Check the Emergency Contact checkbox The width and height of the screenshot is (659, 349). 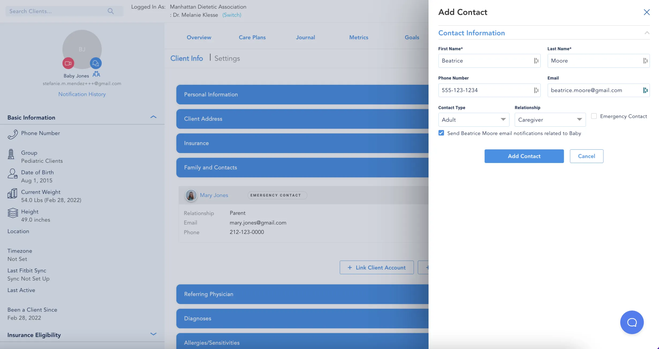594,116
